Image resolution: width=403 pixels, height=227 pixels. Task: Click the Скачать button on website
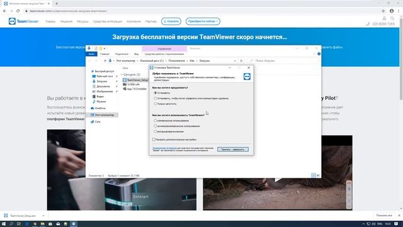click(171, 21)
